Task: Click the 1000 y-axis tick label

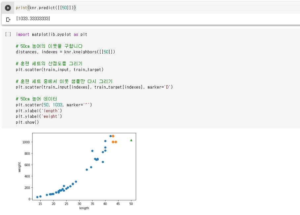Action: (26, 142)
